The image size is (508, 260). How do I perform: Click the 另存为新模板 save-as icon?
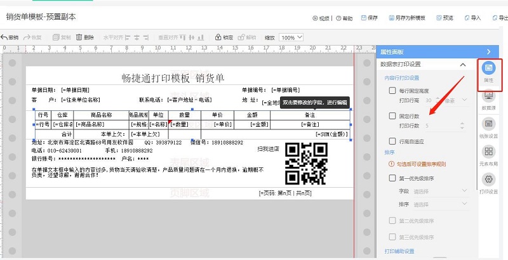point(392,18)
